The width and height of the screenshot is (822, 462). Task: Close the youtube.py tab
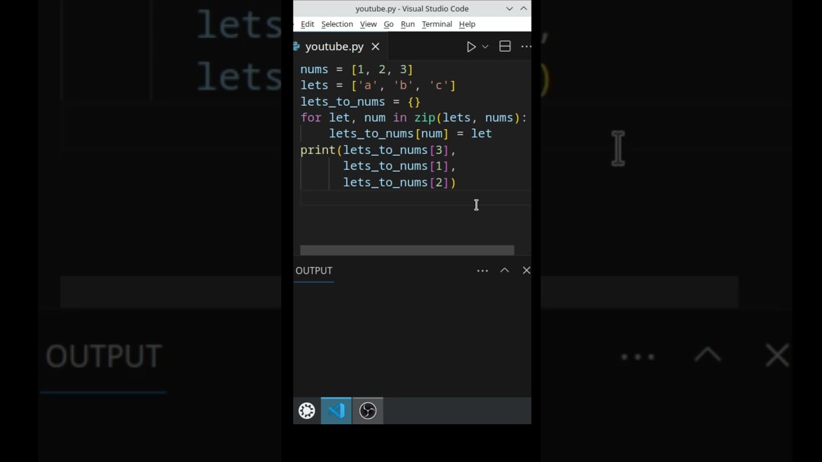pyautogui.click(x=375, y=46)
